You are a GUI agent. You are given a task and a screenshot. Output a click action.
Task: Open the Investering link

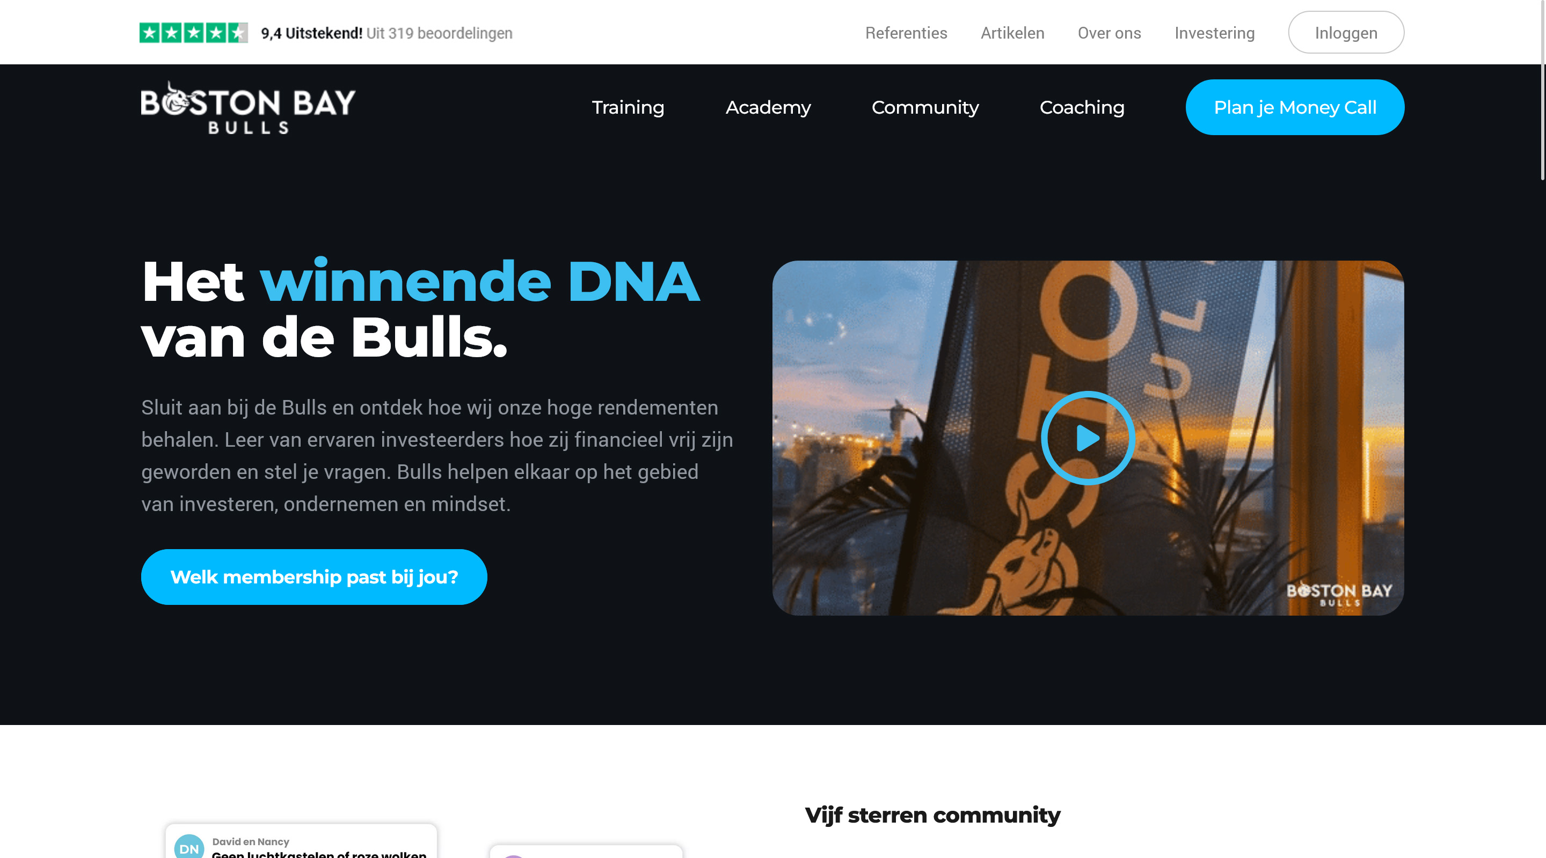1214,33
